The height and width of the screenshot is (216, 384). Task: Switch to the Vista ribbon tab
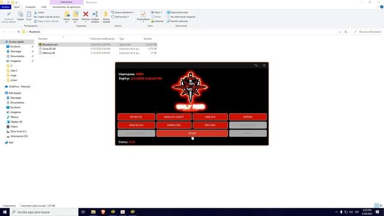44,7
